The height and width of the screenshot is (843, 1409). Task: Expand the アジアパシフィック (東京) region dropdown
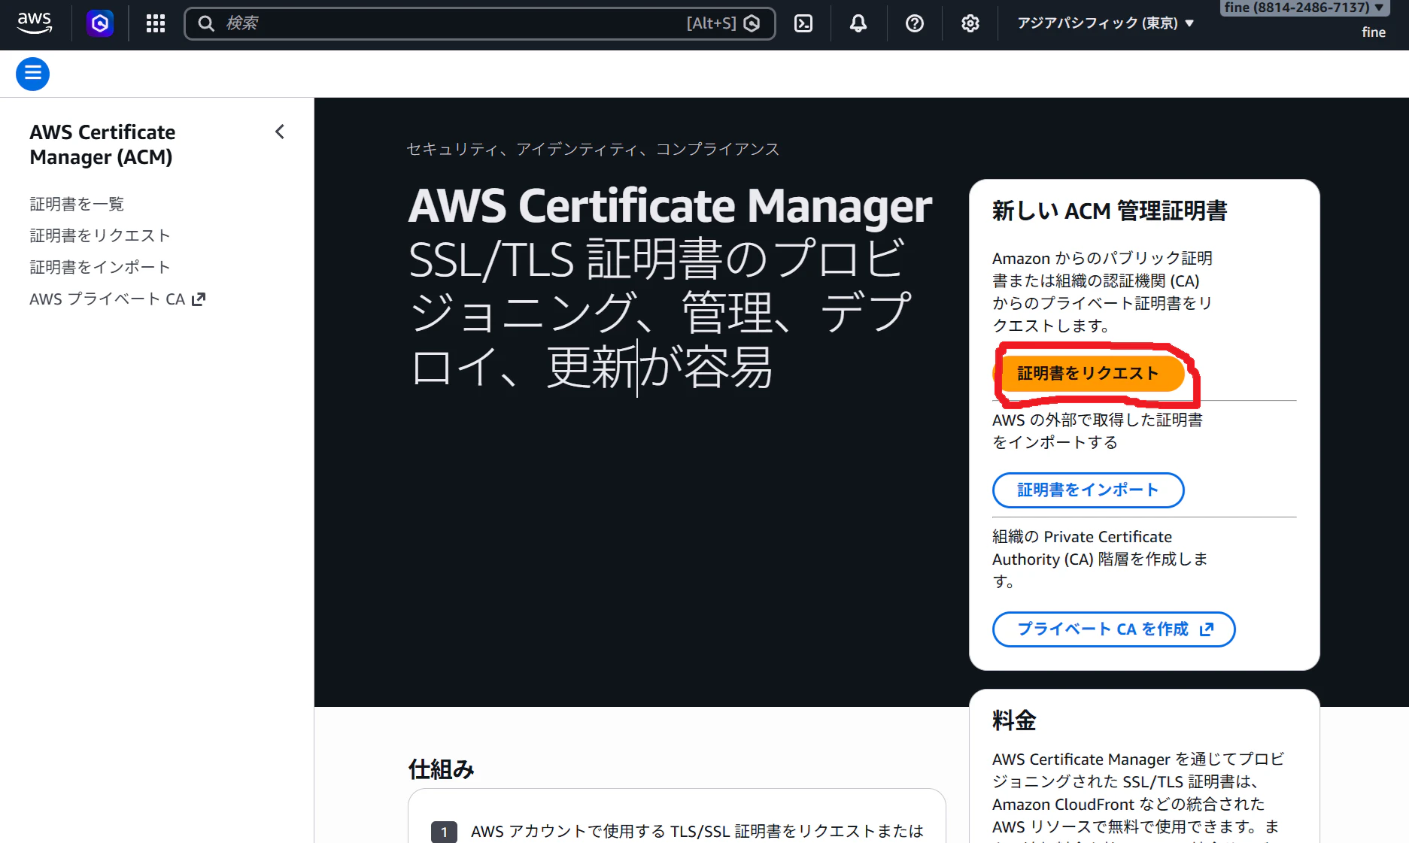pyautogui.click(x=1105, y=23)
